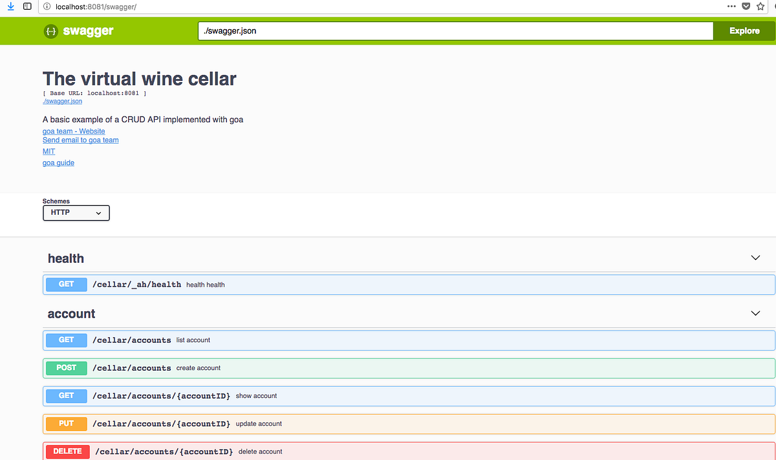776x460 pixels.
Task: Collapse the account section chevron
Action: coord(755,313)
